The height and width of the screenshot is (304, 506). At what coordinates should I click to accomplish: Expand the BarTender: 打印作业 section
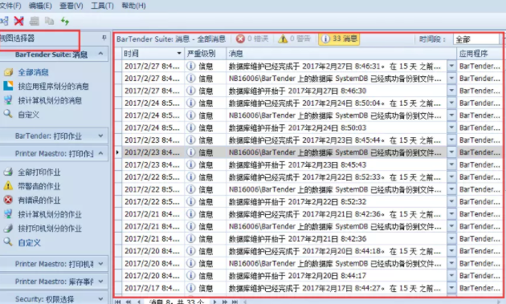tap(100, 136)
